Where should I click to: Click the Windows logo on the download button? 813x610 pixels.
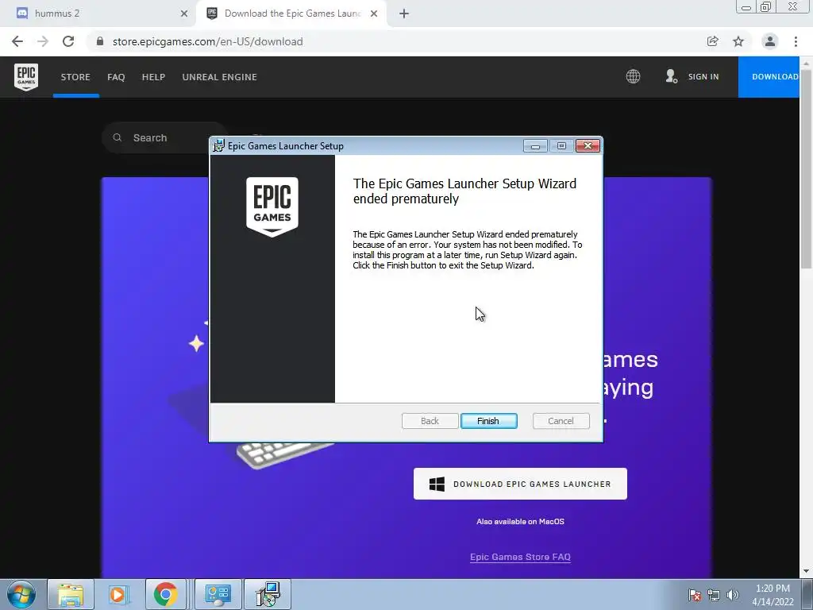437,484
